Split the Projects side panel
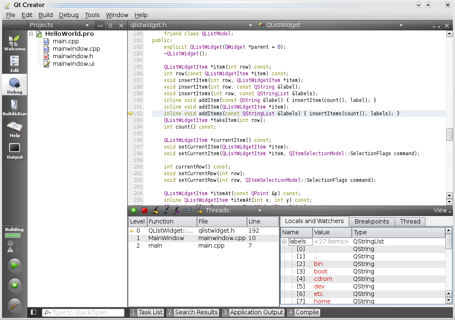This screenshot has width=455, height=320. coord(110,25)
